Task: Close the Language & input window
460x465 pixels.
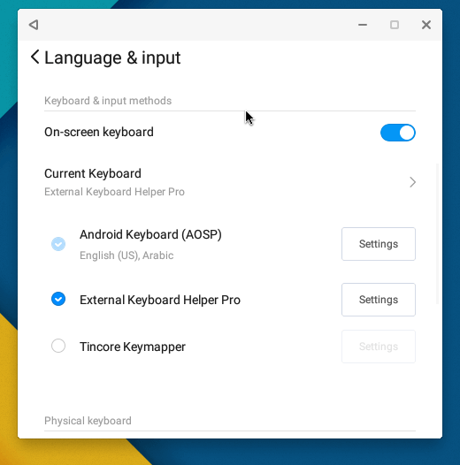Action: (426, 25)
